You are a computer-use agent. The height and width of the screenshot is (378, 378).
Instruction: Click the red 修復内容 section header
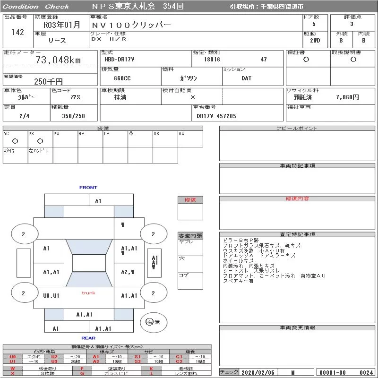(x=297, y=199)
